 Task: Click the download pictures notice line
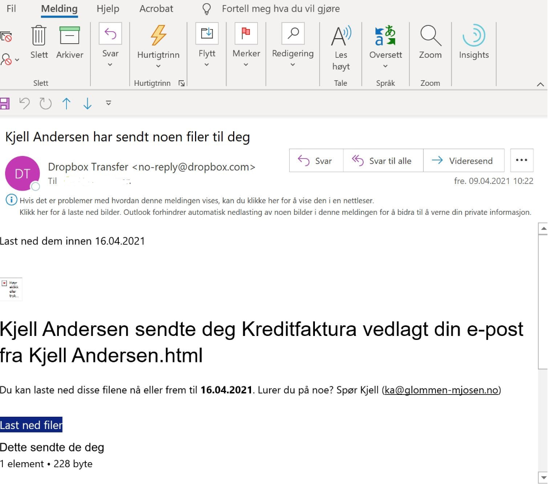point(275,212)
